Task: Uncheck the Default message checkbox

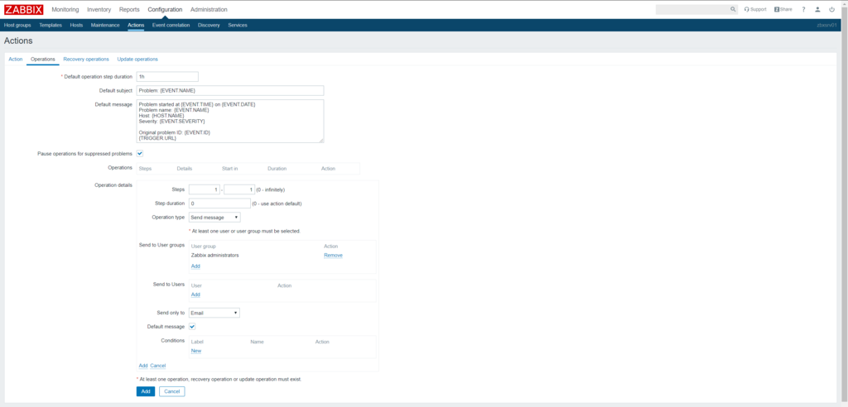Action: coord(192,327)
